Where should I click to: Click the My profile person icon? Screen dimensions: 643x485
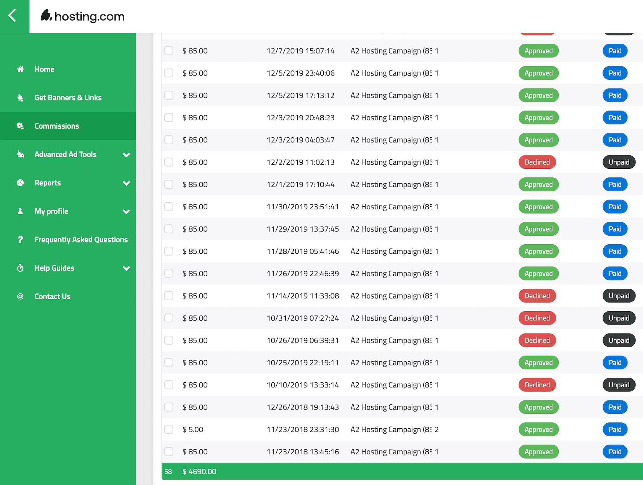[x=20, y=211]
